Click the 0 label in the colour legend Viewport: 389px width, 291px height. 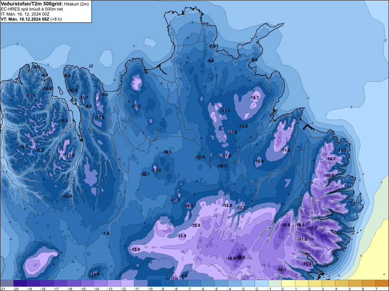[282, 289]
